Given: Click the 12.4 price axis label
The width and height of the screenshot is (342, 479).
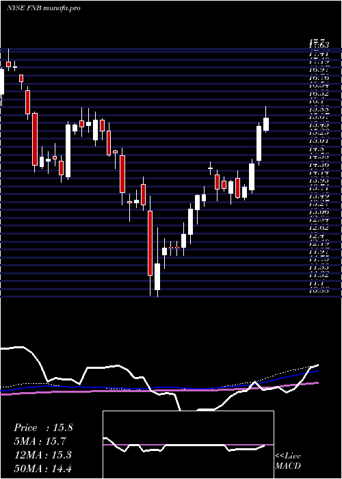Looking at the screenshot, I should 317,235.
